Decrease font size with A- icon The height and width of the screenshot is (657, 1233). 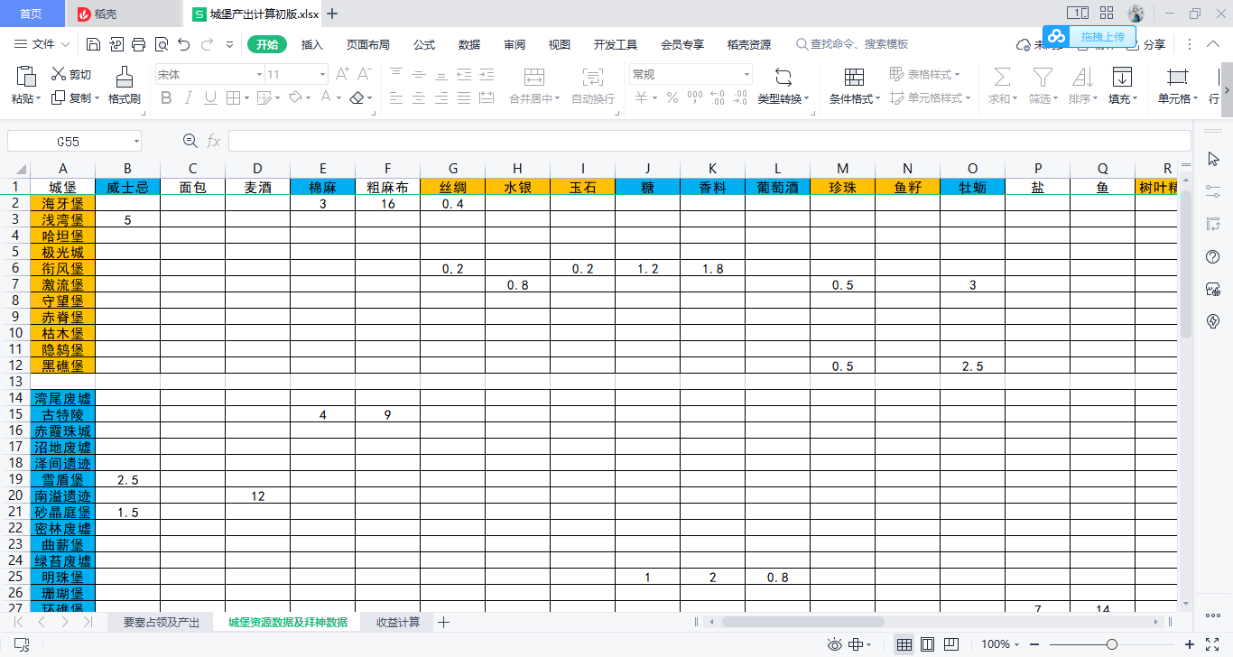365,75
